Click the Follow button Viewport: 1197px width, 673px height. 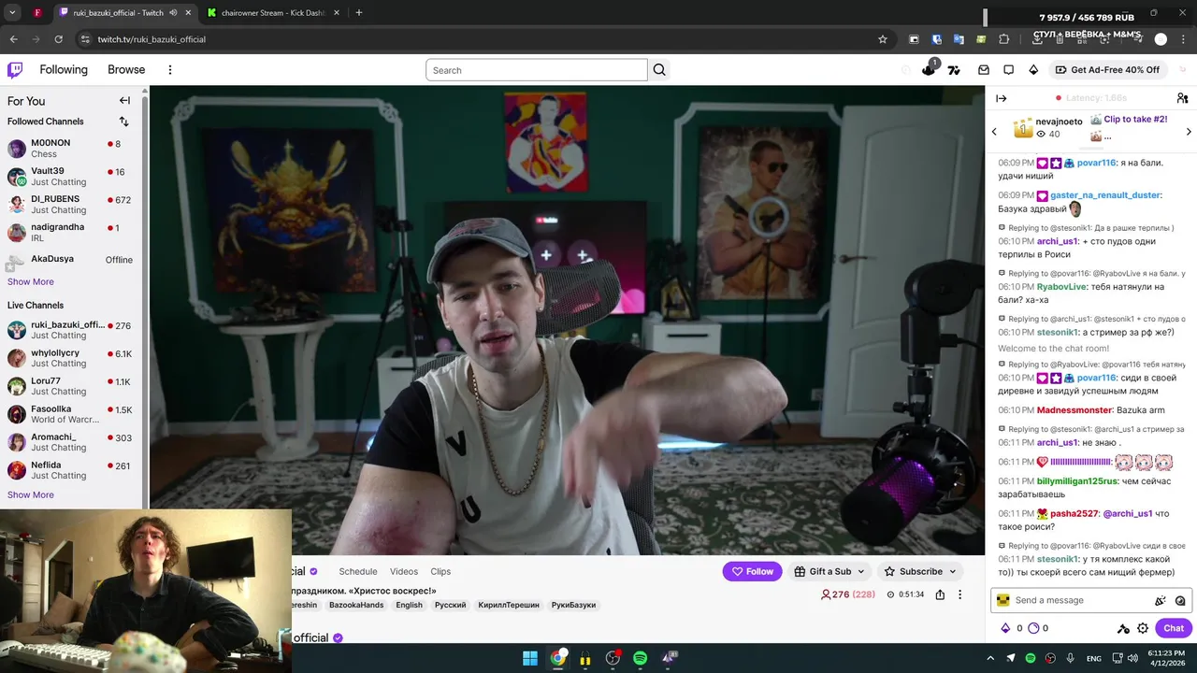pos(752,571)
